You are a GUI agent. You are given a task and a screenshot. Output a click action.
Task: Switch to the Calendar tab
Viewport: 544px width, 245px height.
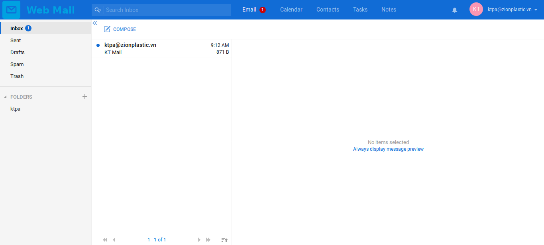291,10
